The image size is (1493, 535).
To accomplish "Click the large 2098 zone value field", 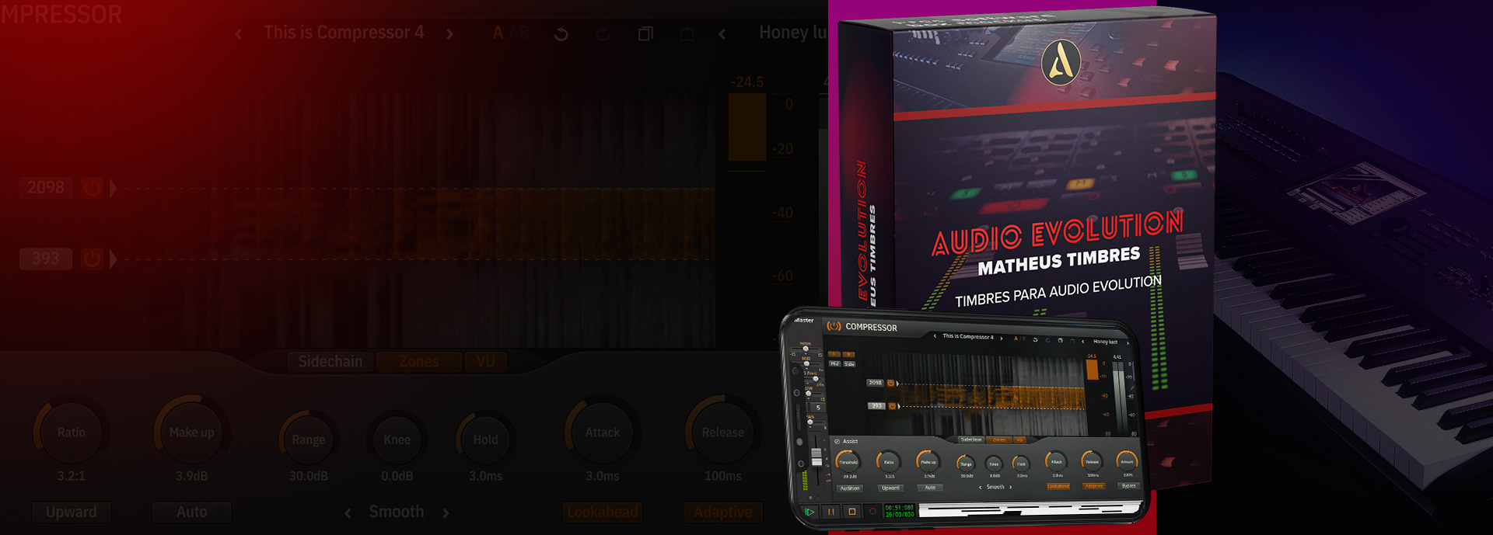I will [x=46, y=188].
